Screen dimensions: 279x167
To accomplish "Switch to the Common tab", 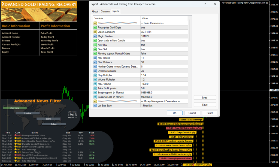I will [x=105, y=11].
